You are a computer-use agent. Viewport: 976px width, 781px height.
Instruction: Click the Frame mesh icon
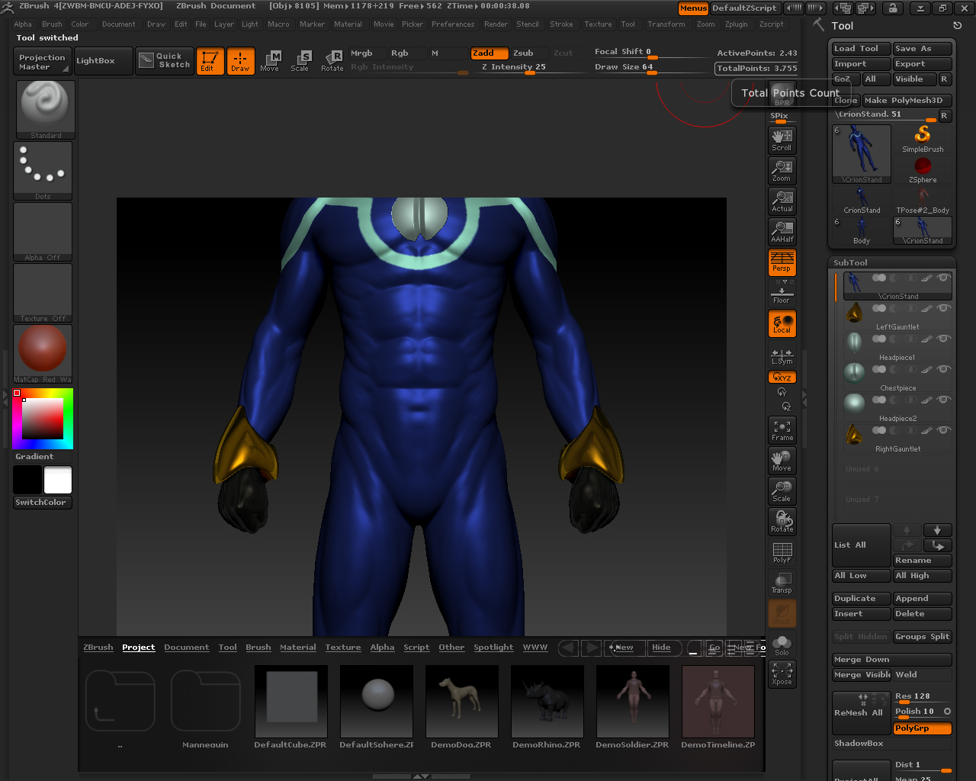[x=782, y=430]
